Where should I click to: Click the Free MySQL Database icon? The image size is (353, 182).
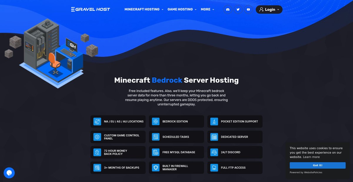point(156,152)
